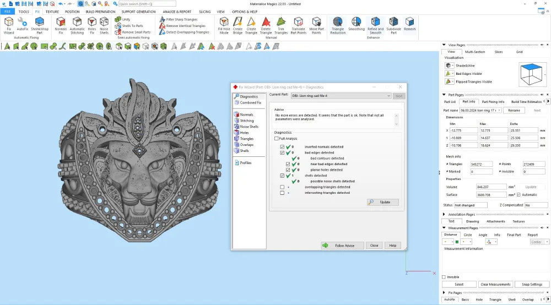This screenshot has width=551, height=305.
Task: Open the TOOLS ribbon tab
Action: (x=24, y=12)
